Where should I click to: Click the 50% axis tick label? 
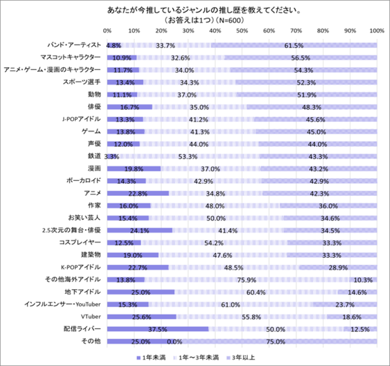[242, 31]
